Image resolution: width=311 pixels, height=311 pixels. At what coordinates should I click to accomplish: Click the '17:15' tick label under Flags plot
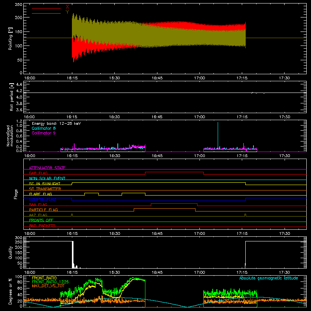pyautogui.click(x=242, y=234)
